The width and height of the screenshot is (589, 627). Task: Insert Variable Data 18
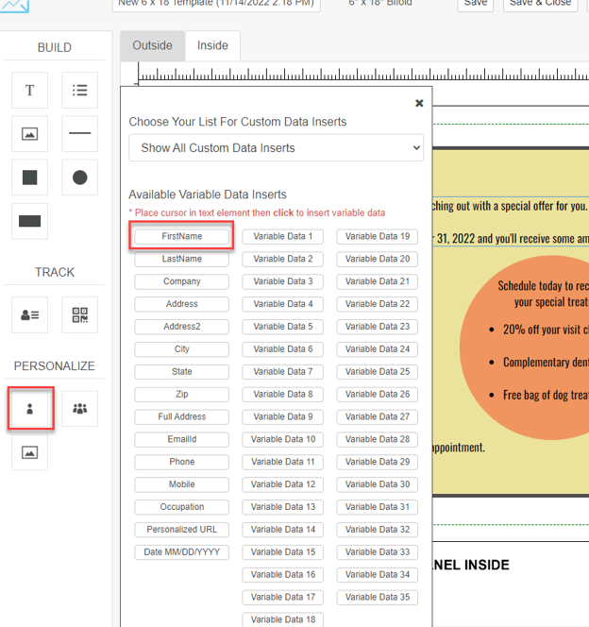click(283, 619)
